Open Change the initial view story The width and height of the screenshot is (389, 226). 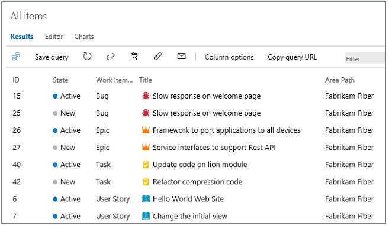[x=190, y=216]
